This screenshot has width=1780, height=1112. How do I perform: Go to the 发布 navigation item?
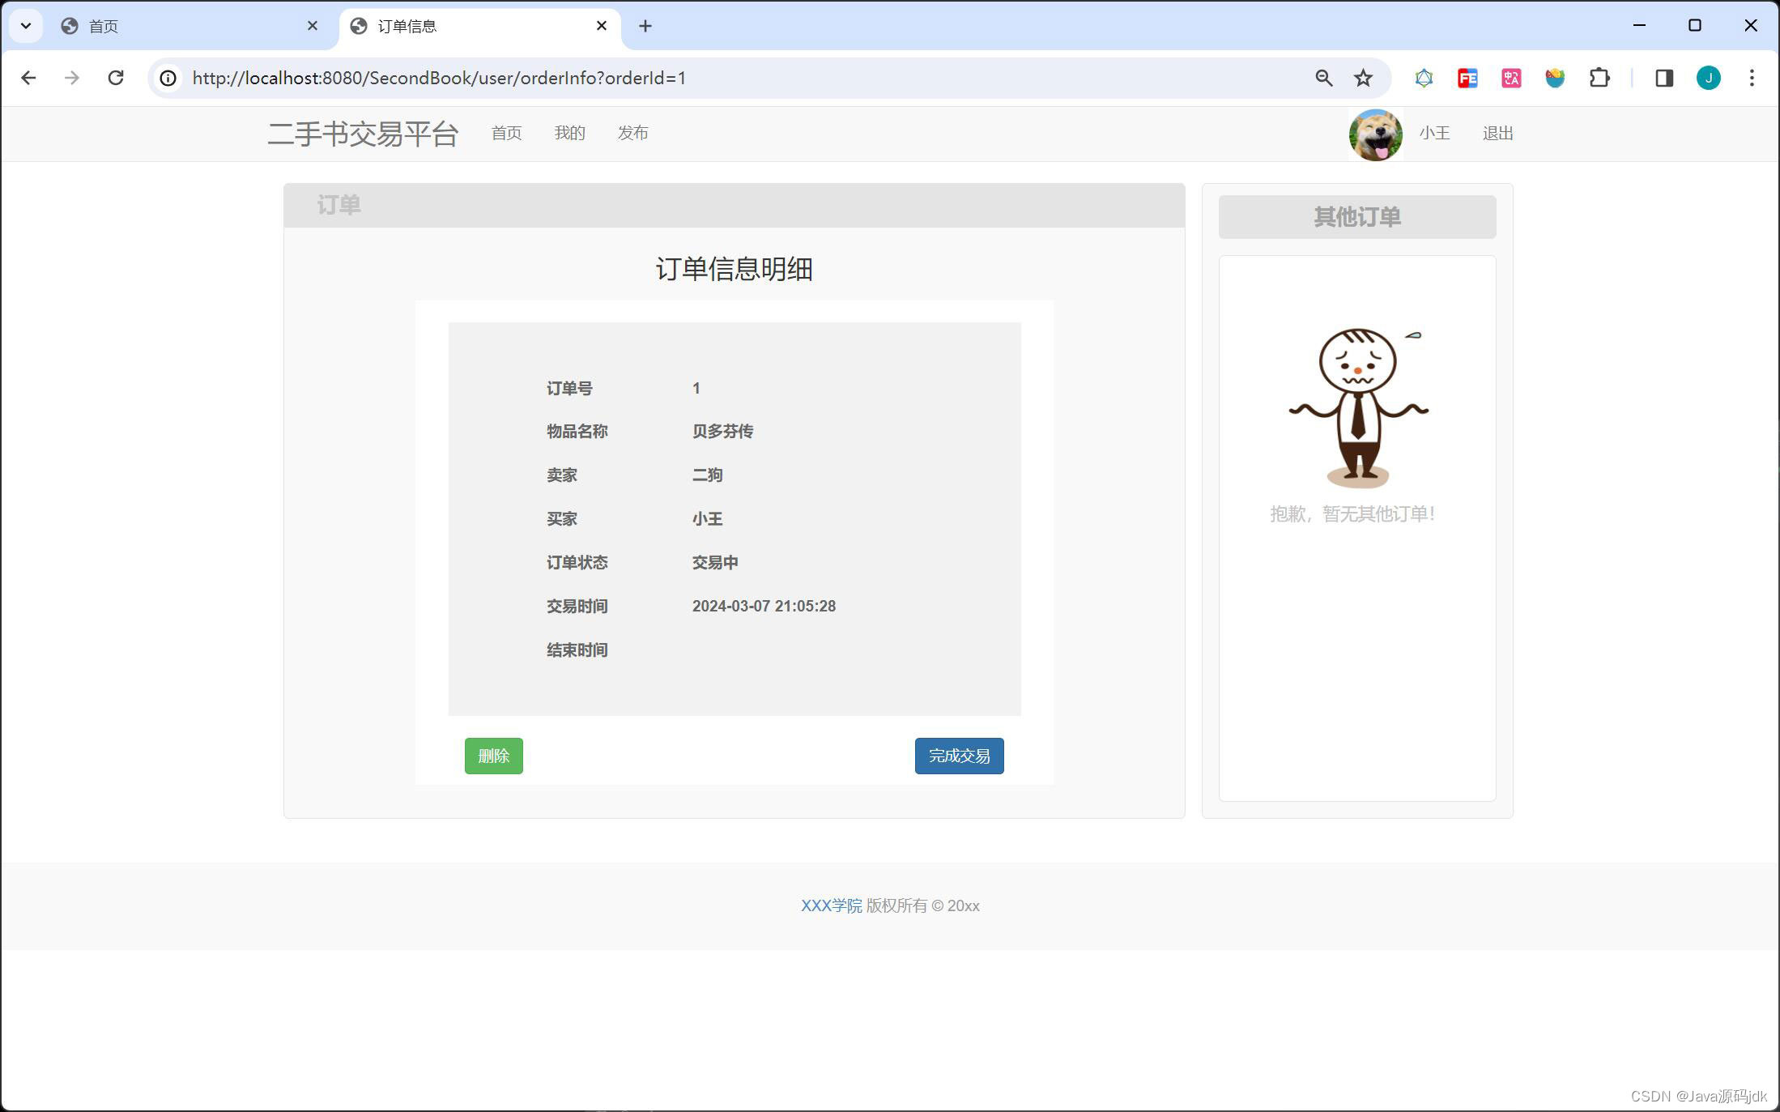coord(632,133)
